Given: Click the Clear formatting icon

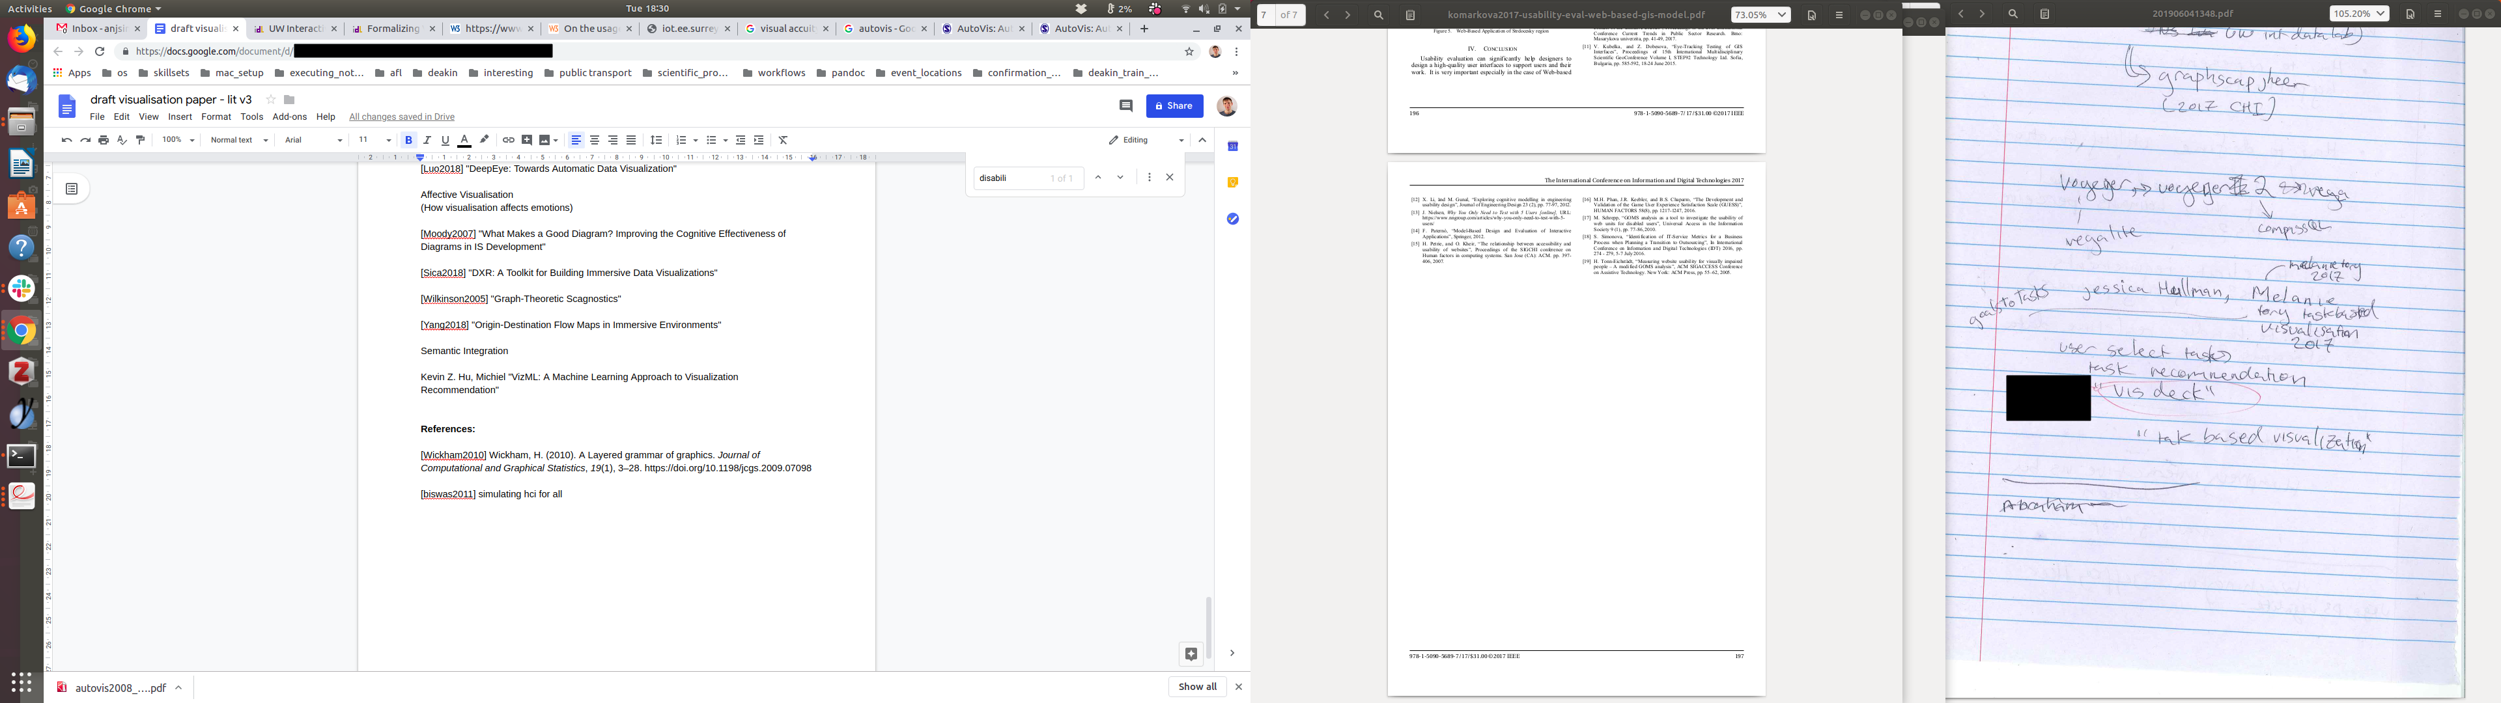Looking at the screenshot, I should click(x=784, y=140).
